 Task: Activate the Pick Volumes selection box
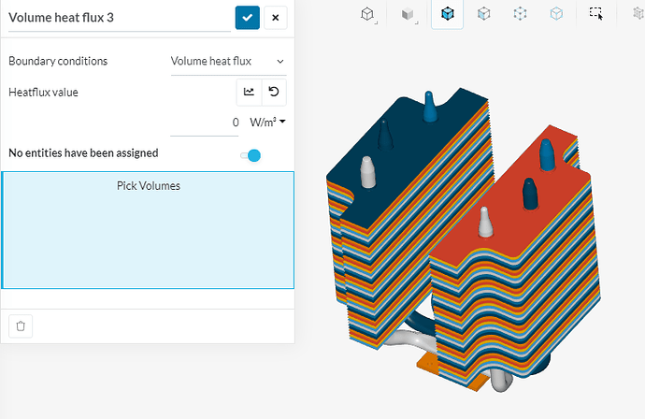click(x=148, y=230)
